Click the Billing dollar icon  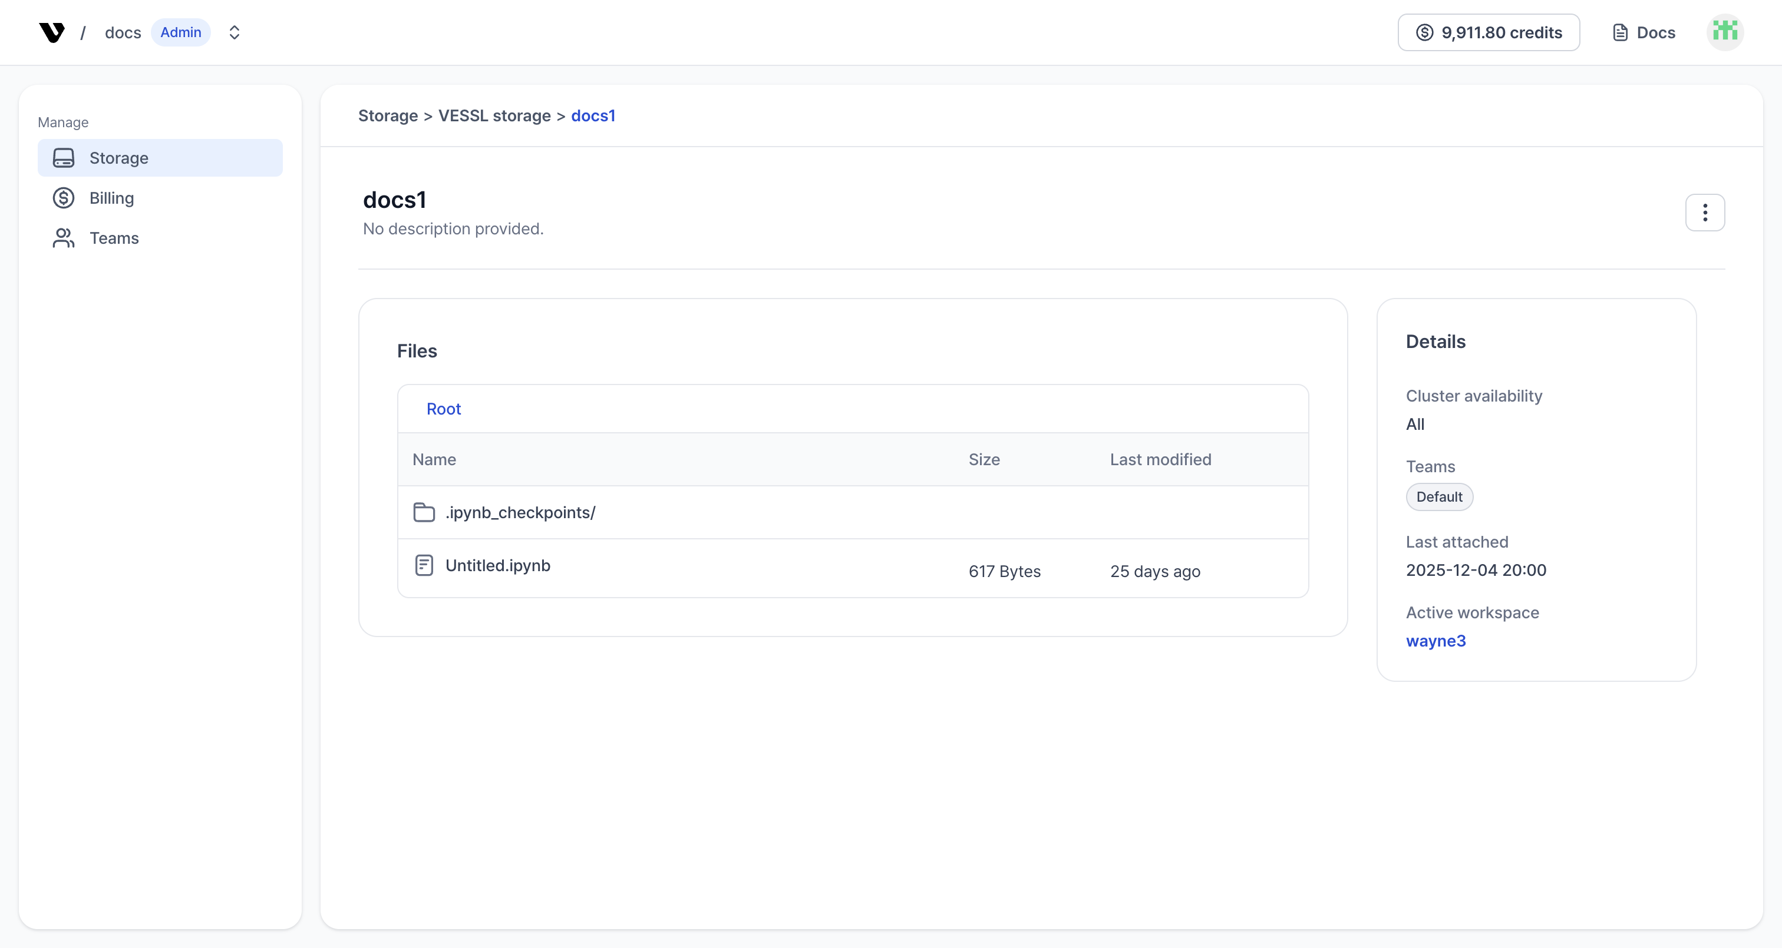pos(64,198)
